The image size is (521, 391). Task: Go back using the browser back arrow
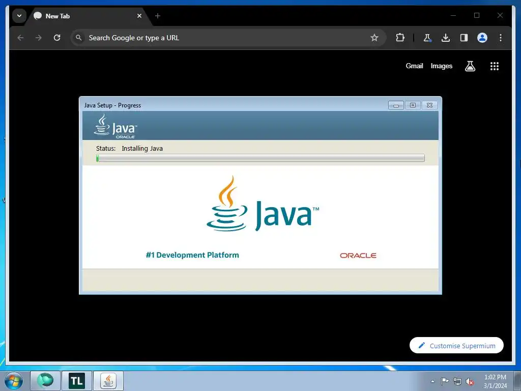20,38
